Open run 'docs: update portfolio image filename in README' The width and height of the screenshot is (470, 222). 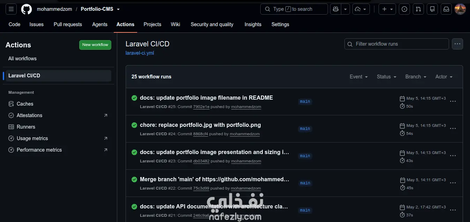pyautogui.click(x=207, y=98)
